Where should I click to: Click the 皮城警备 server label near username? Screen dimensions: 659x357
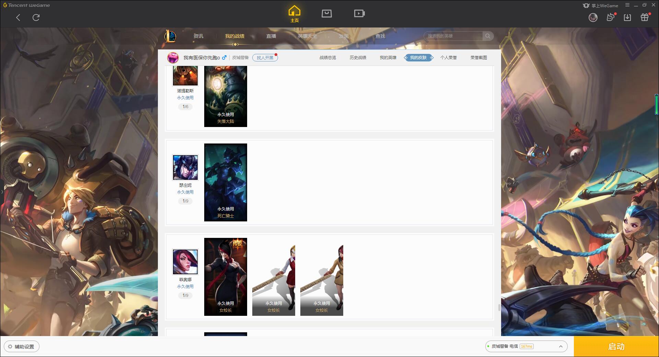click(x=240, y=58)
